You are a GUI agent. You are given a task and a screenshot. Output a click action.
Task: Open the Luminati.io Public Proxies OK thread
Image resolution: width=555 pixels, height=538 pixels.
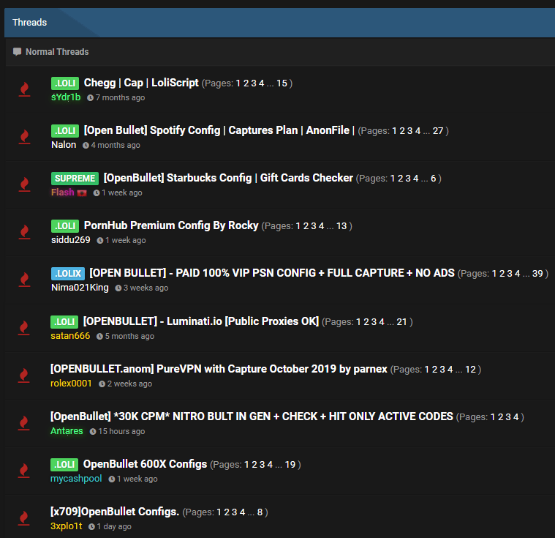tap(201, 321)
